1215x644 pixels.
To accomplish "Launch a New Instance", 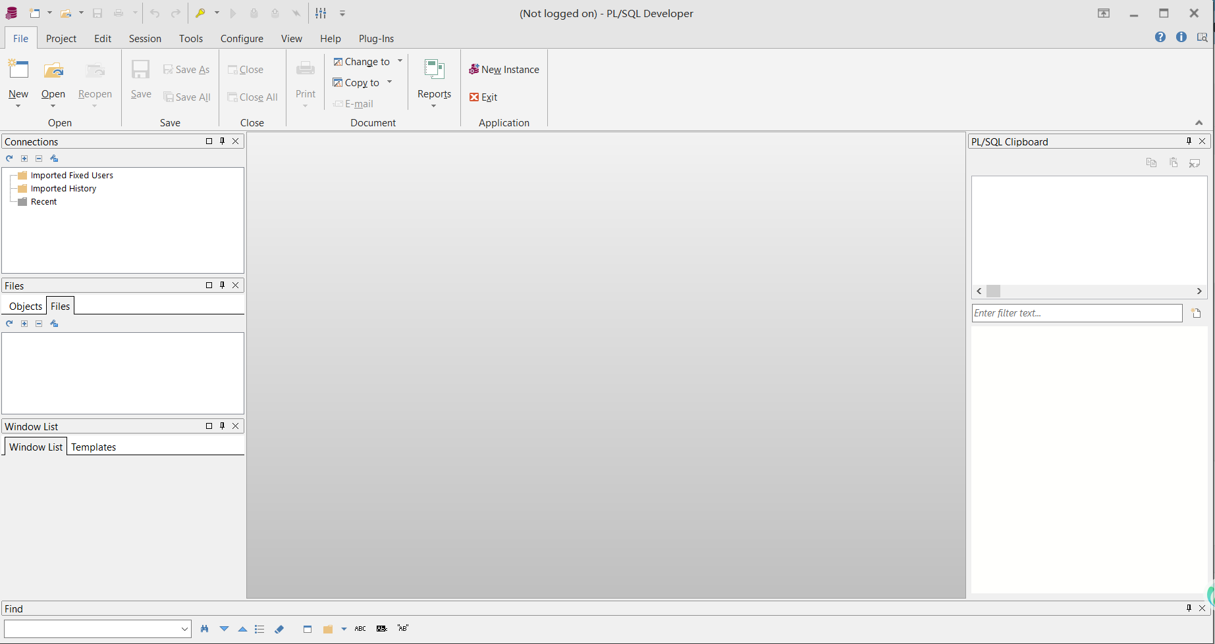I will click(x=504, y=70).
